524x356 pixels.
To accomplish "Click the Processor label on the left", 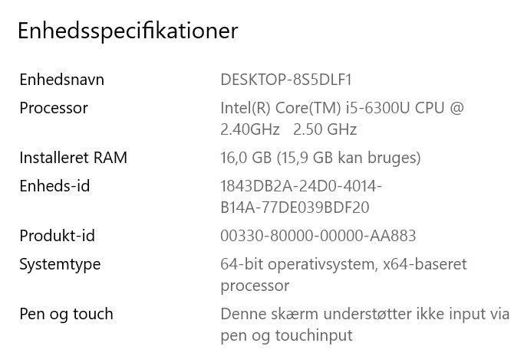I will (54, 108).
